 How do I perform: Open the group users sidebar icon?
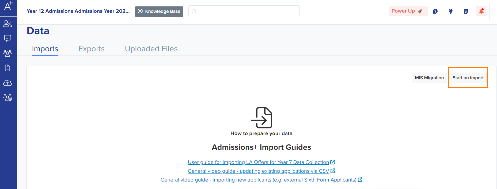click(x=7, y=53)
